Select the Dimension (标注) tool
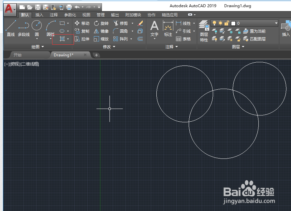 pos(168,28)
